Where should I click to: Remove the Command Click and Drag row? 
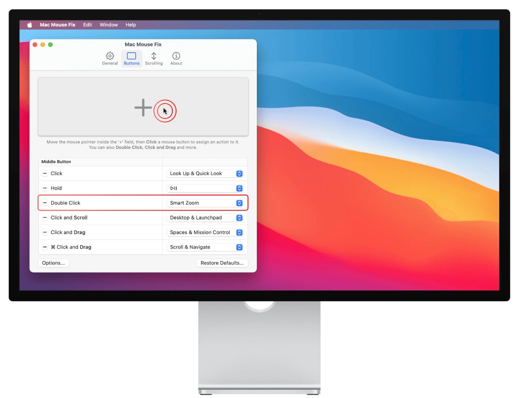[45, 247]
